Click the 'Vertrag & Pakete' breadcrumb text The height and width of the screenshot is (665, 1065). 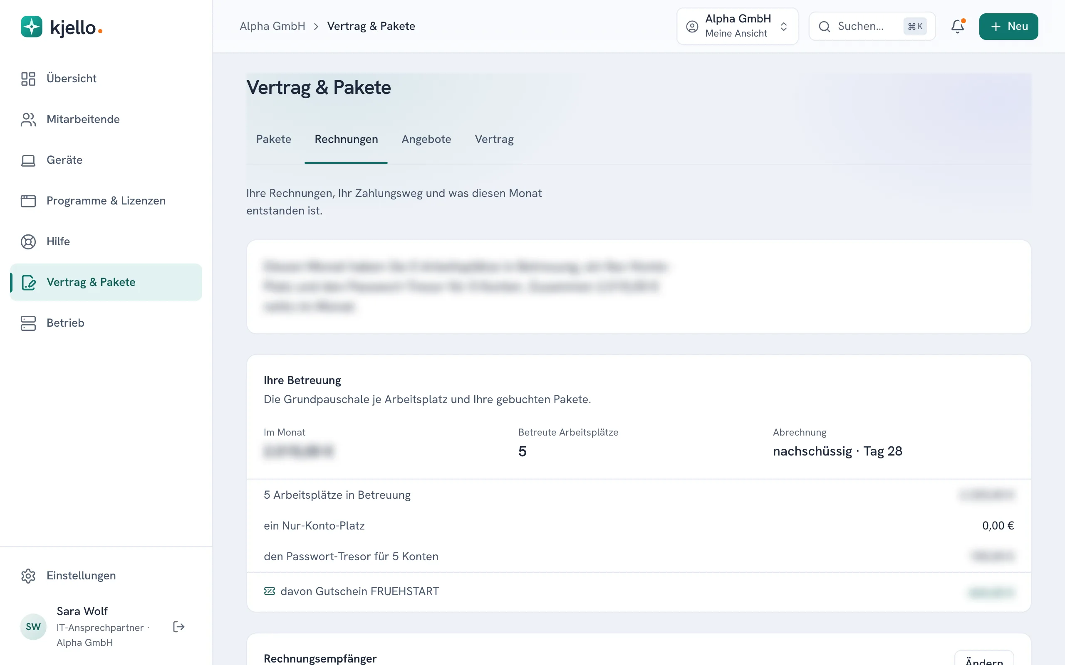(x=371, y=26)
